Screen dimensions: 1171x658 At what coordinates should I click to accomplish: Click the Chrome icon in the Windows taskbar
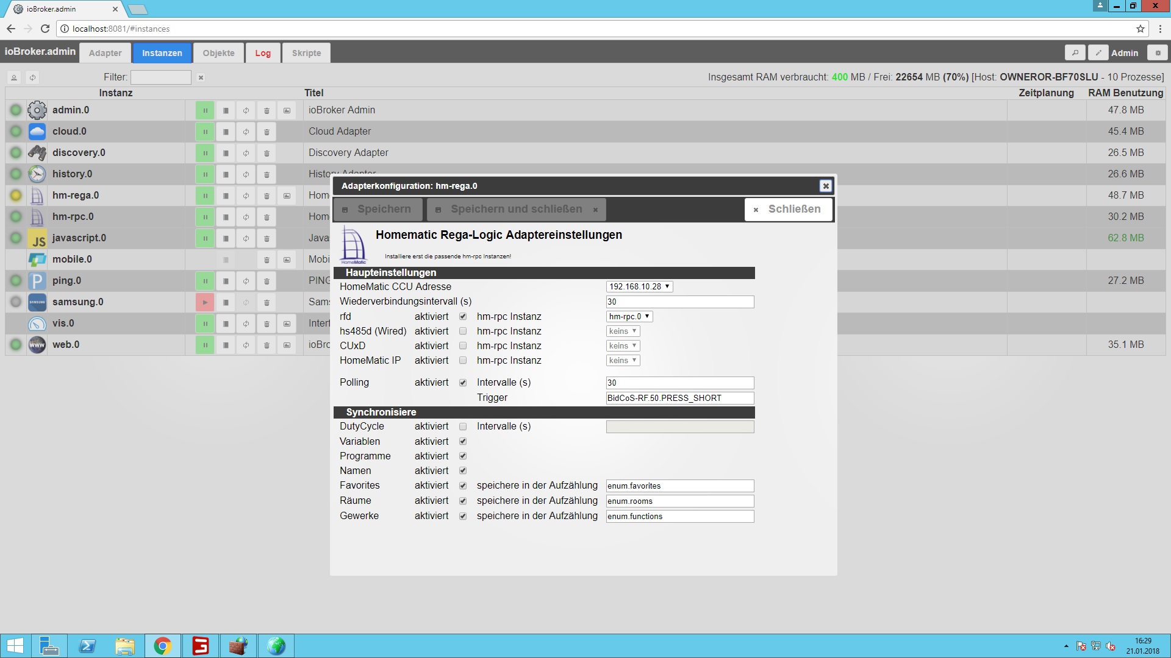(x=162, y=646)
